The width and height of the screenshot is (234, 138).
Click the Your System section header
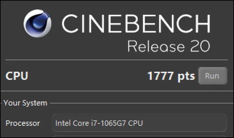coord(25,103)
